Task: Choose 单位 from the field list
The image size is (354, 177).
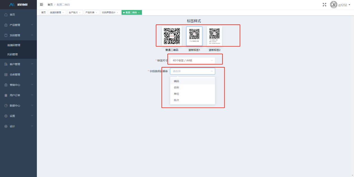Action: click(193, 94)
